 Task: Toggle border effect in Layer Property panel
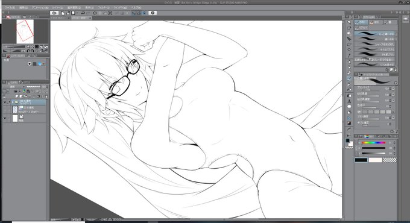click(30, 64)
